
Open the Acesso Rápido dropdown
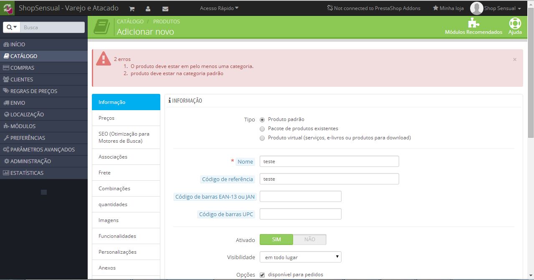tap(219, 8)
